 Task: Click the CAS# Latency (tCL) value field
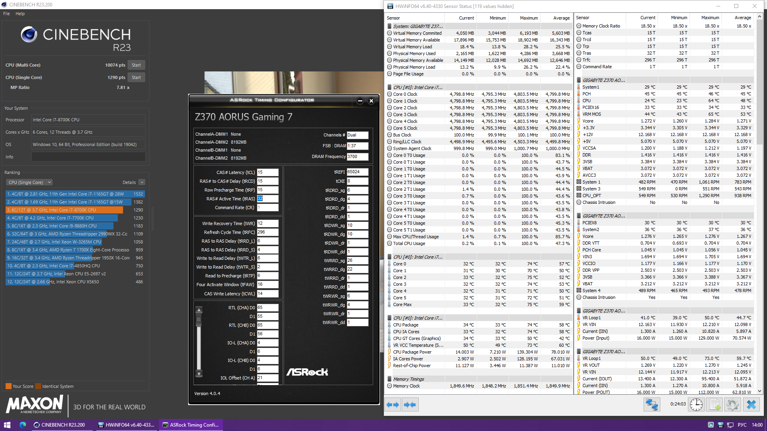[x=267, y=172]
